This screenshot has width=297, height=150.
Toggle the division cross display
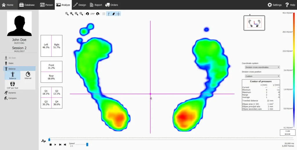(x=118, y=14)
